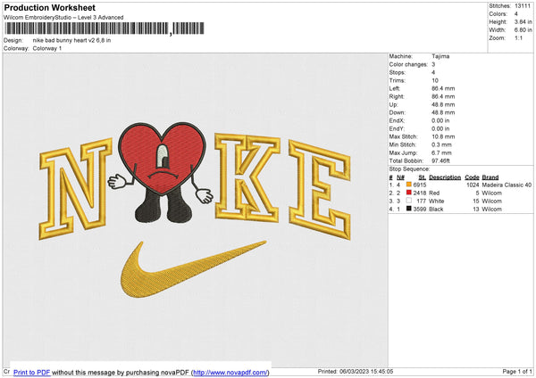Click the Width value 6.80 in
The image size is (536, 378).
pyautogui.click(x=523, y=30)
